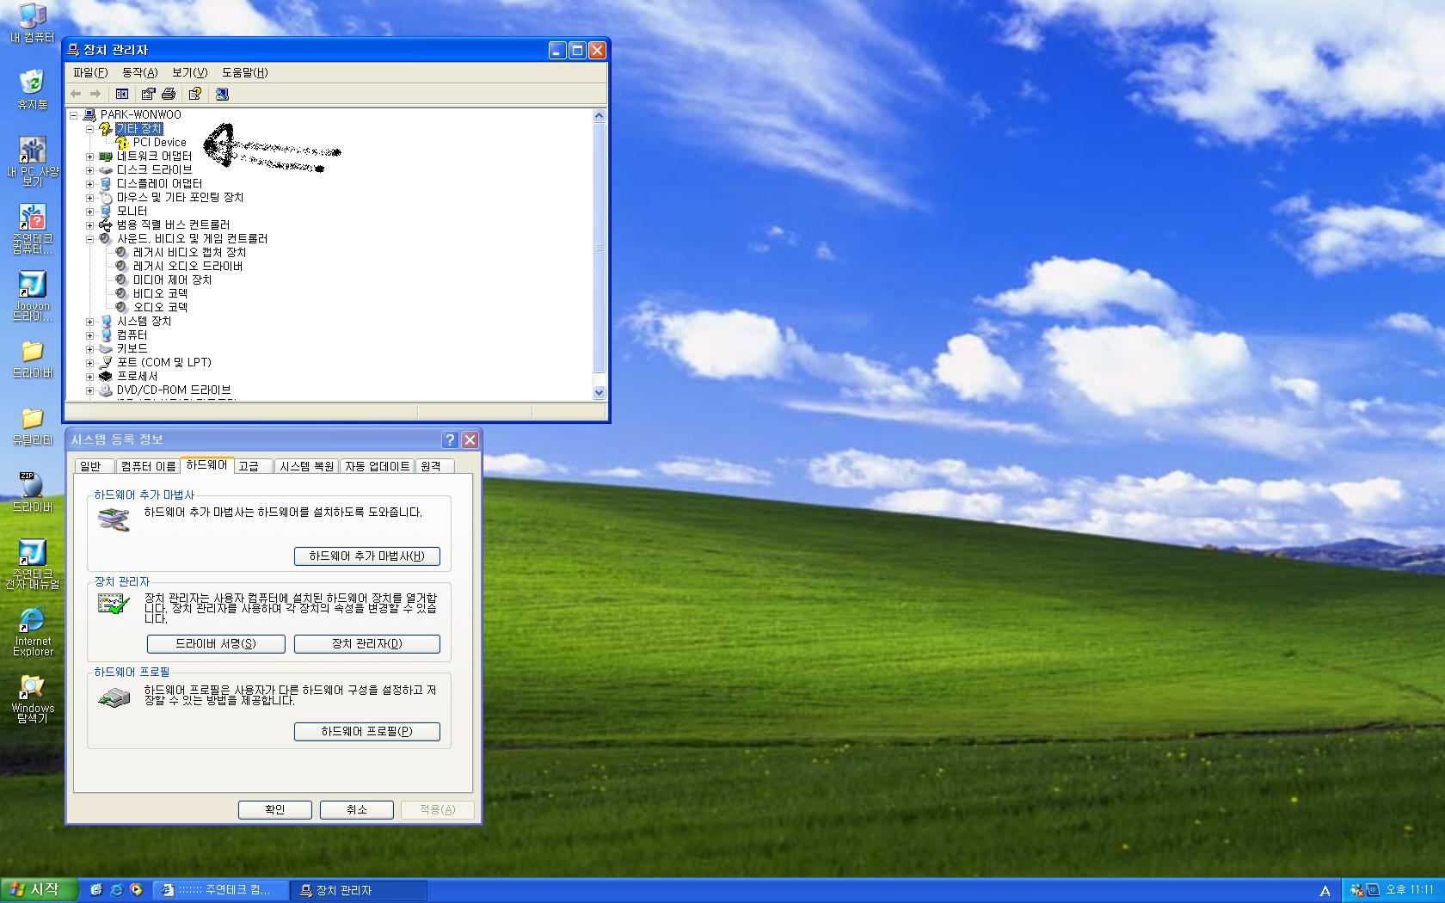Collapse 사운드, 비디오 및 게임 컨트롤러 node

pyautogui.click(x=89, y=239)
